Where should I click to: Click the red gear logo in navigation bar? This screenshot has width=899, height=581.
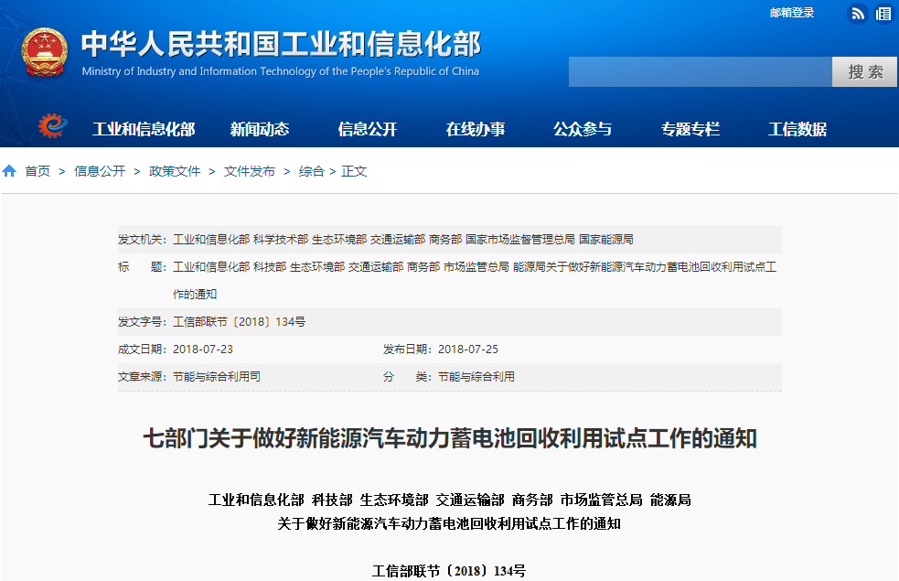[x=52, y=126]
